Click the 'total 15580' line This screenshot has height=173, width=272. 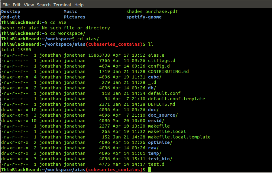click(x=16, y=50)
